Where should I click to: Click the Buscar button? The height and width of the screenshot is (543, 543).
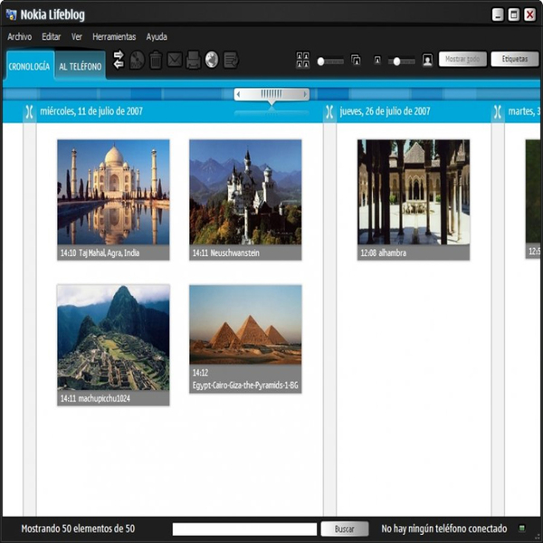click(x=345, y=529)
